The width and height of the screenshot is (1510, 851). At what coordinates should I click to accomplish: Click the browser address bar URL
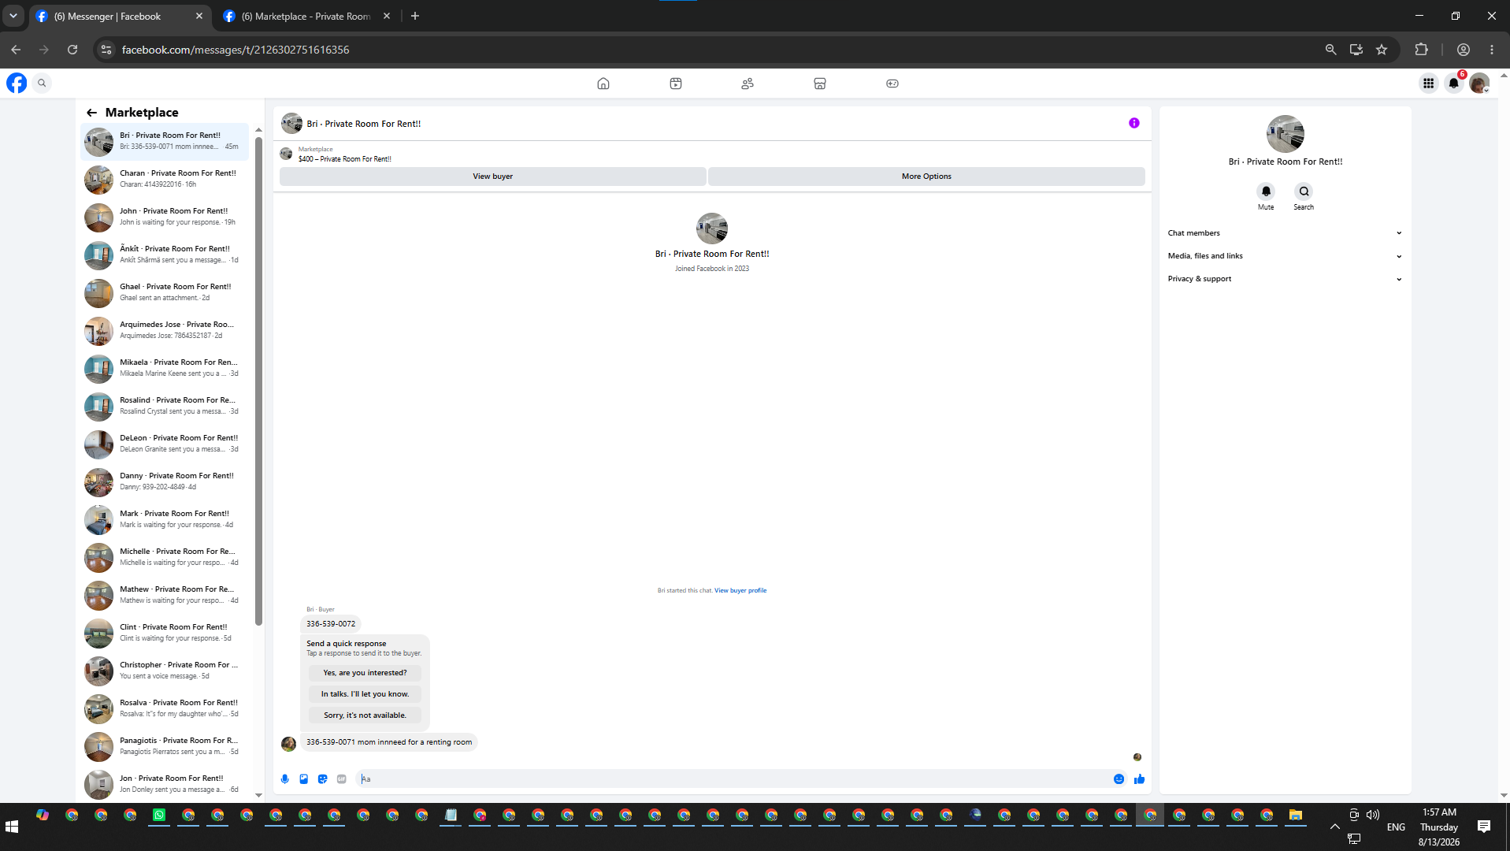pos(236,50)
